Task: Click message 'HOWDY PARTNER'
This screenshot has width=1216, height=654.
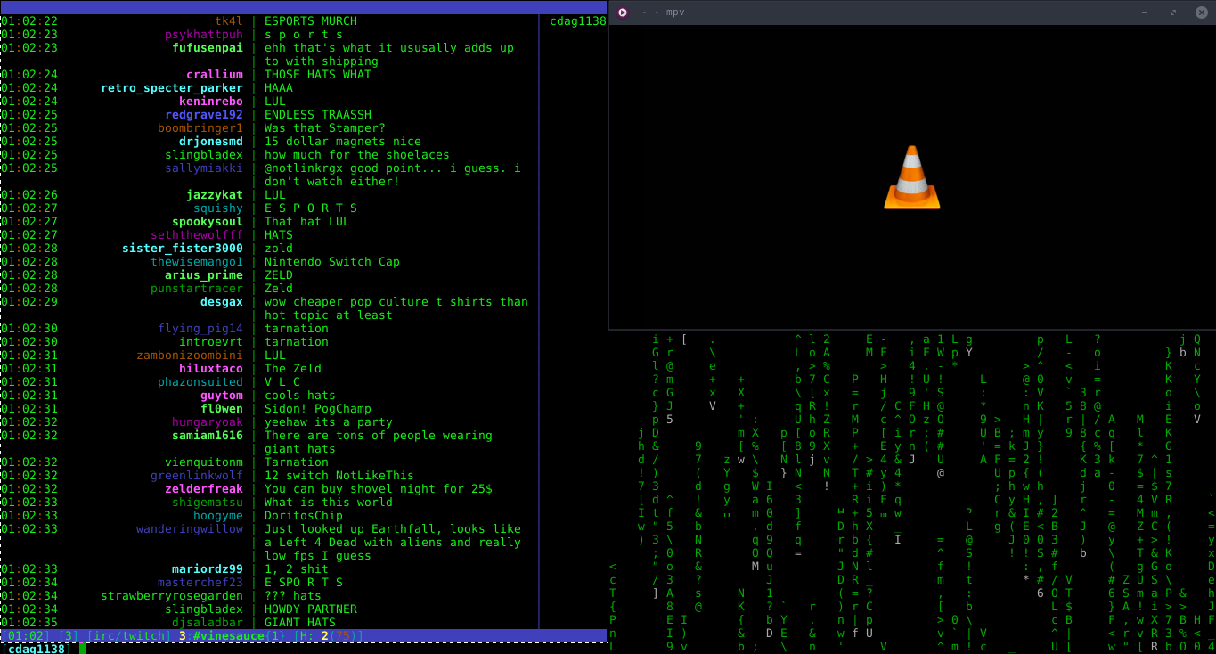Action: point(311,609)
